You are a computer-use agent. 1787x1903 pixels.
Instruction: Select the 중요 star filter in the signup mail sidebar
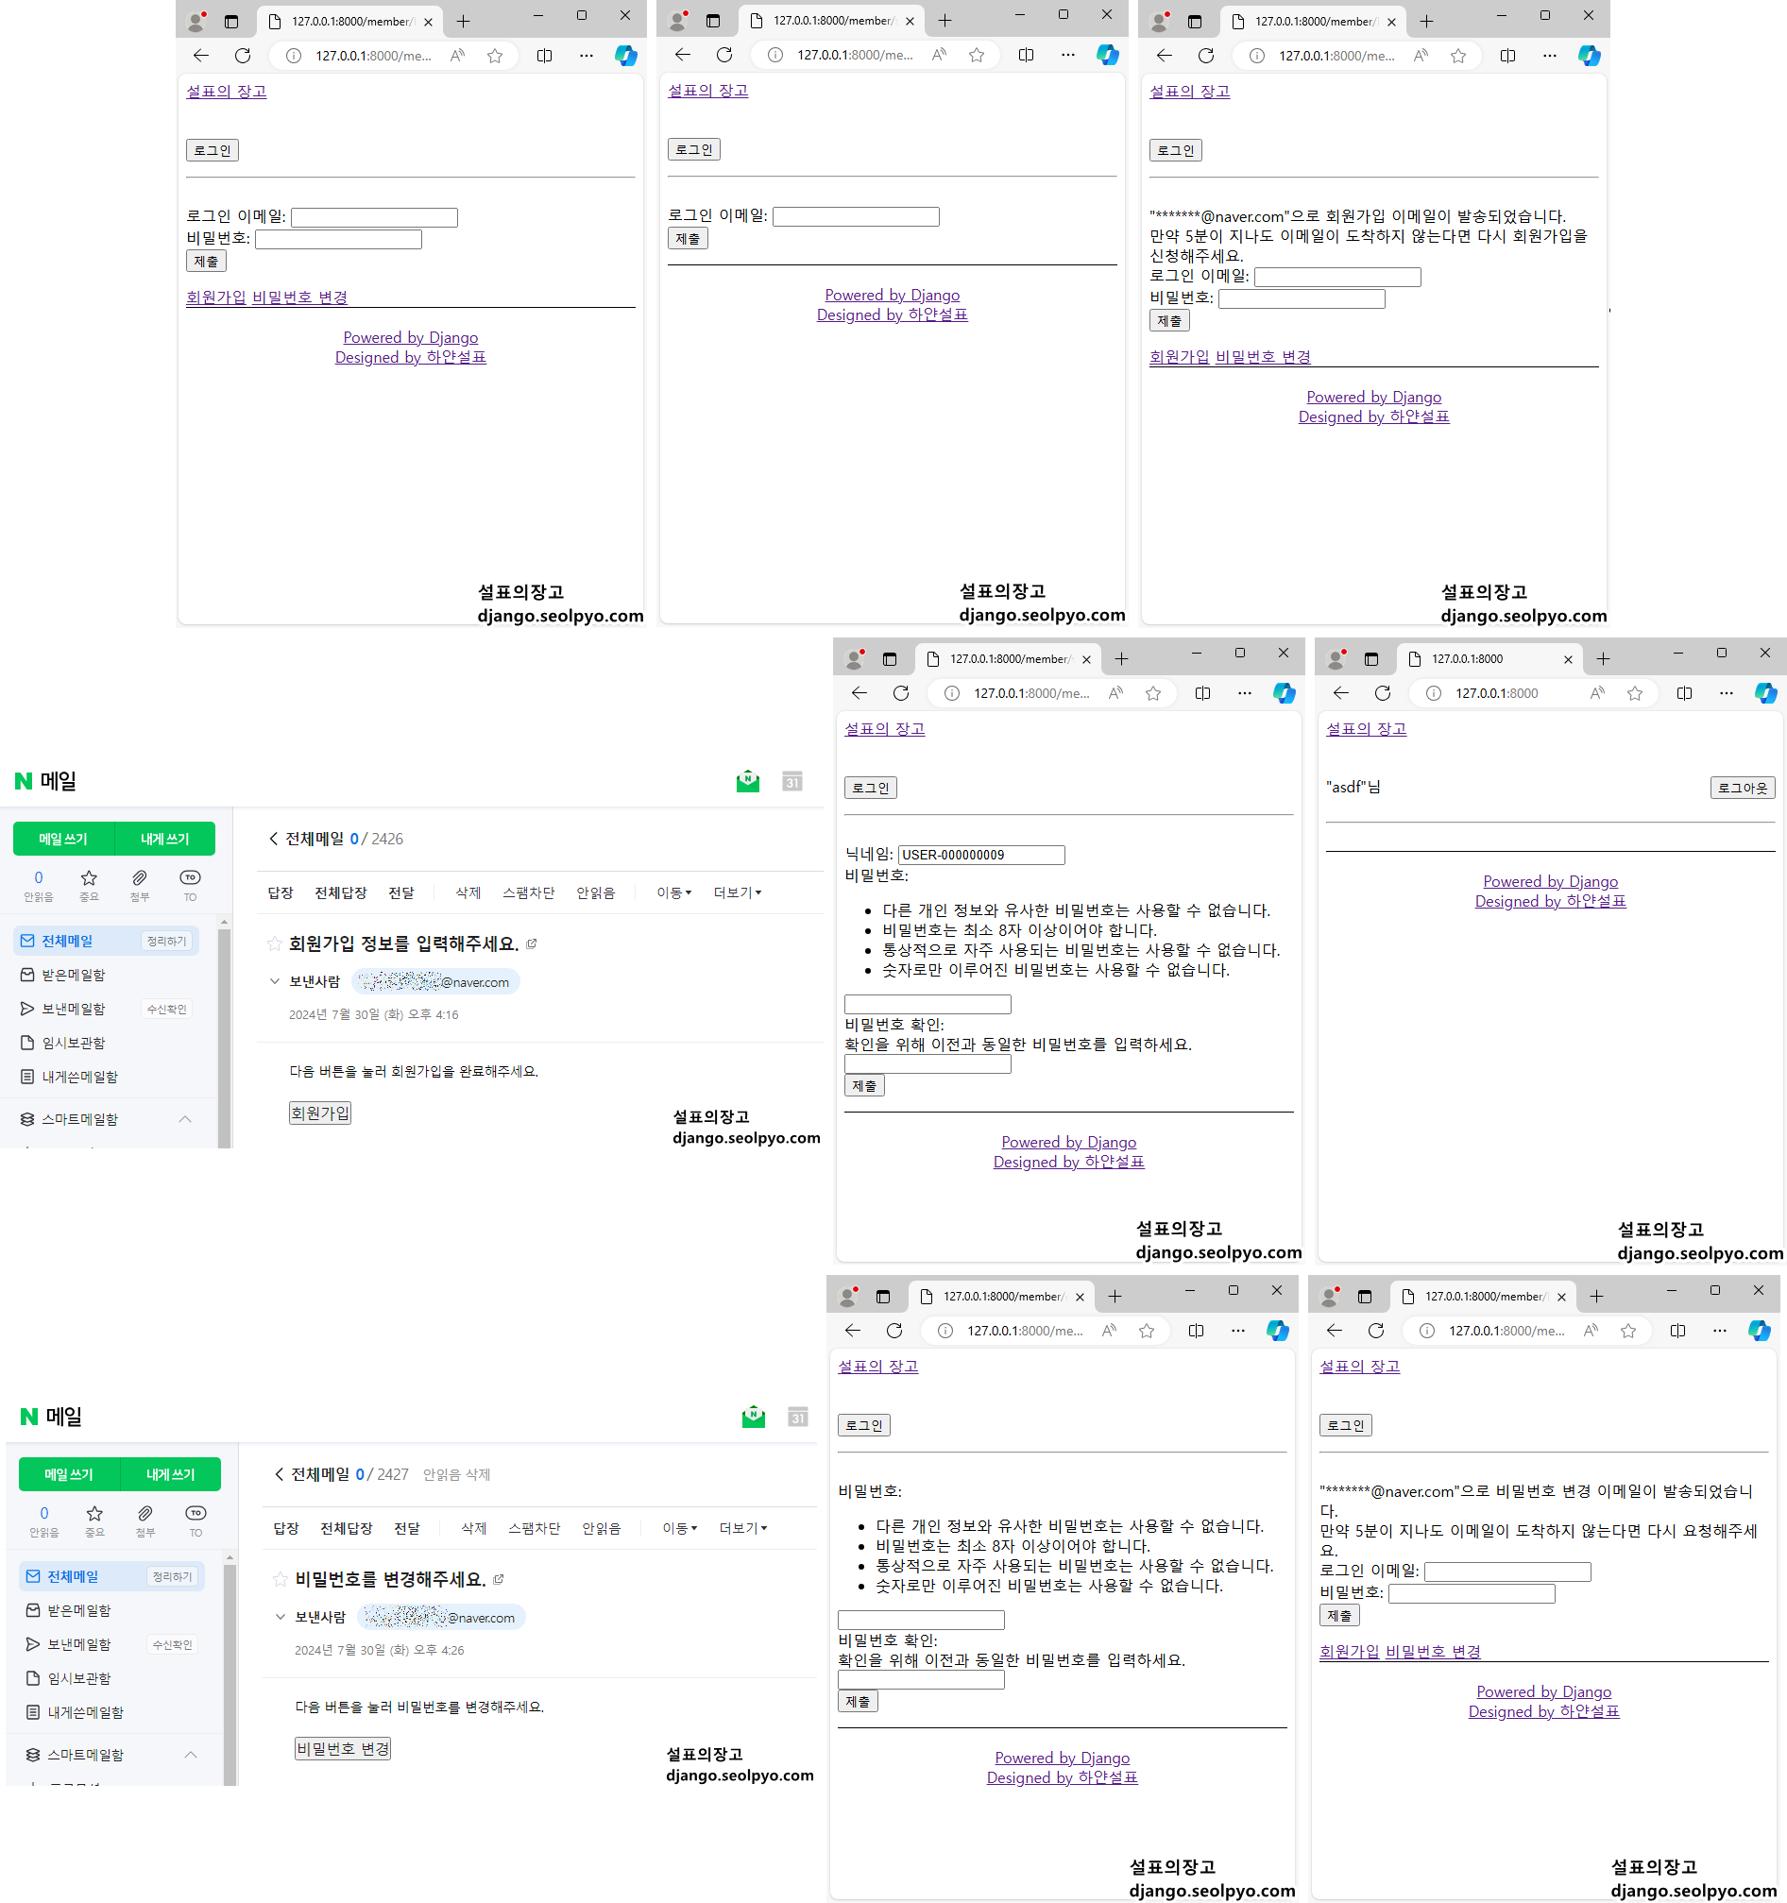[89, 886]
